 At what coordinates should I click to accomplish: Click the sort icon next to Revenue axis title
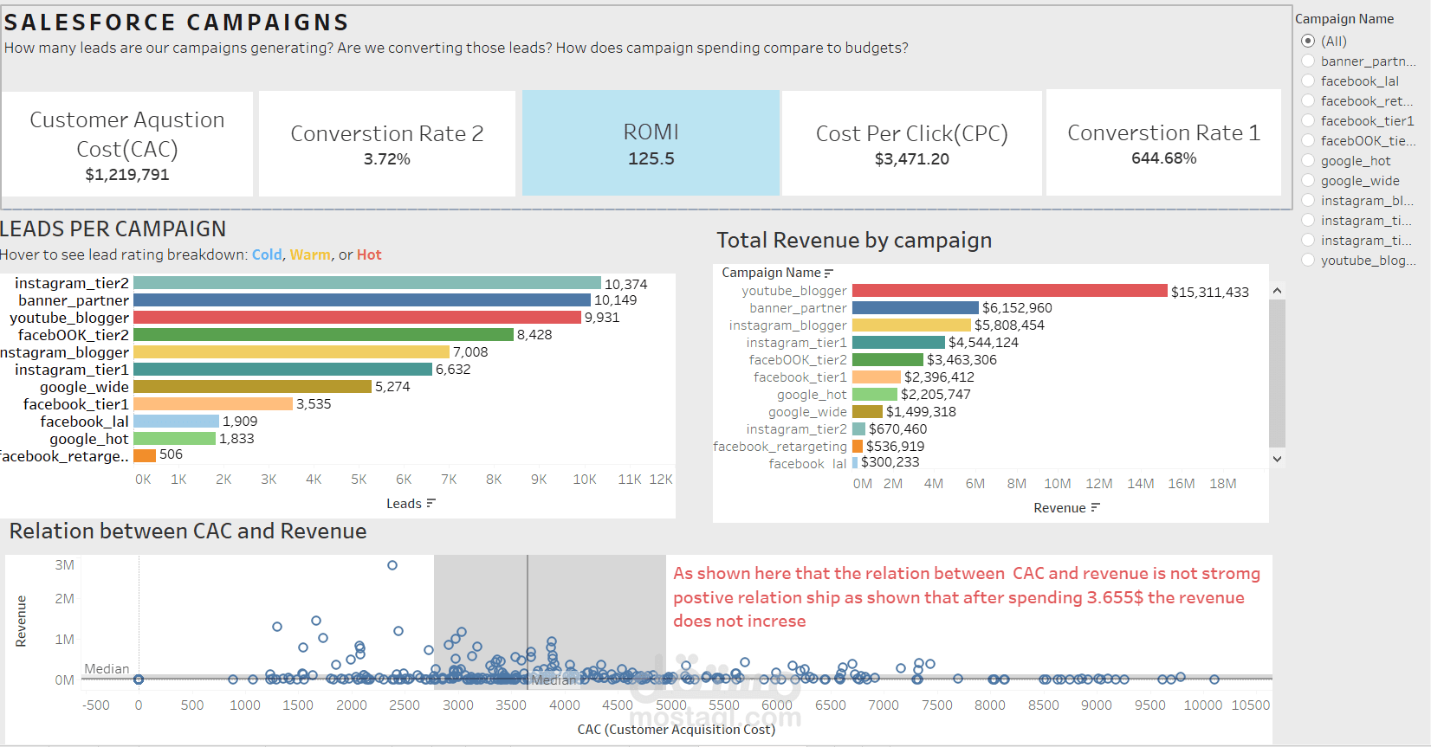tap(1096, 507)
